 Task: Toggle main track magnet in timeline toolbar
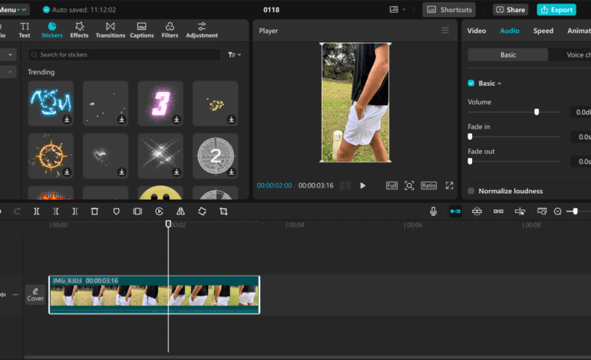click(455, 211)
